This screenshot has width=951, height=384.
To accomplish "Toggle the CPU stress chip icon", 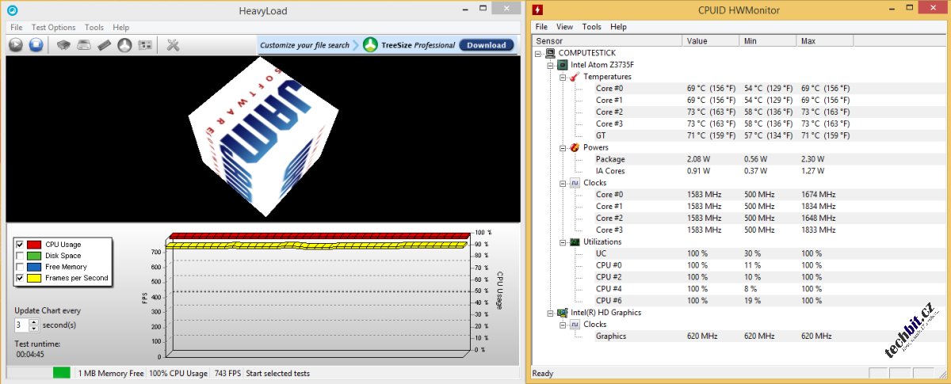I will click(x=63, y=45).
